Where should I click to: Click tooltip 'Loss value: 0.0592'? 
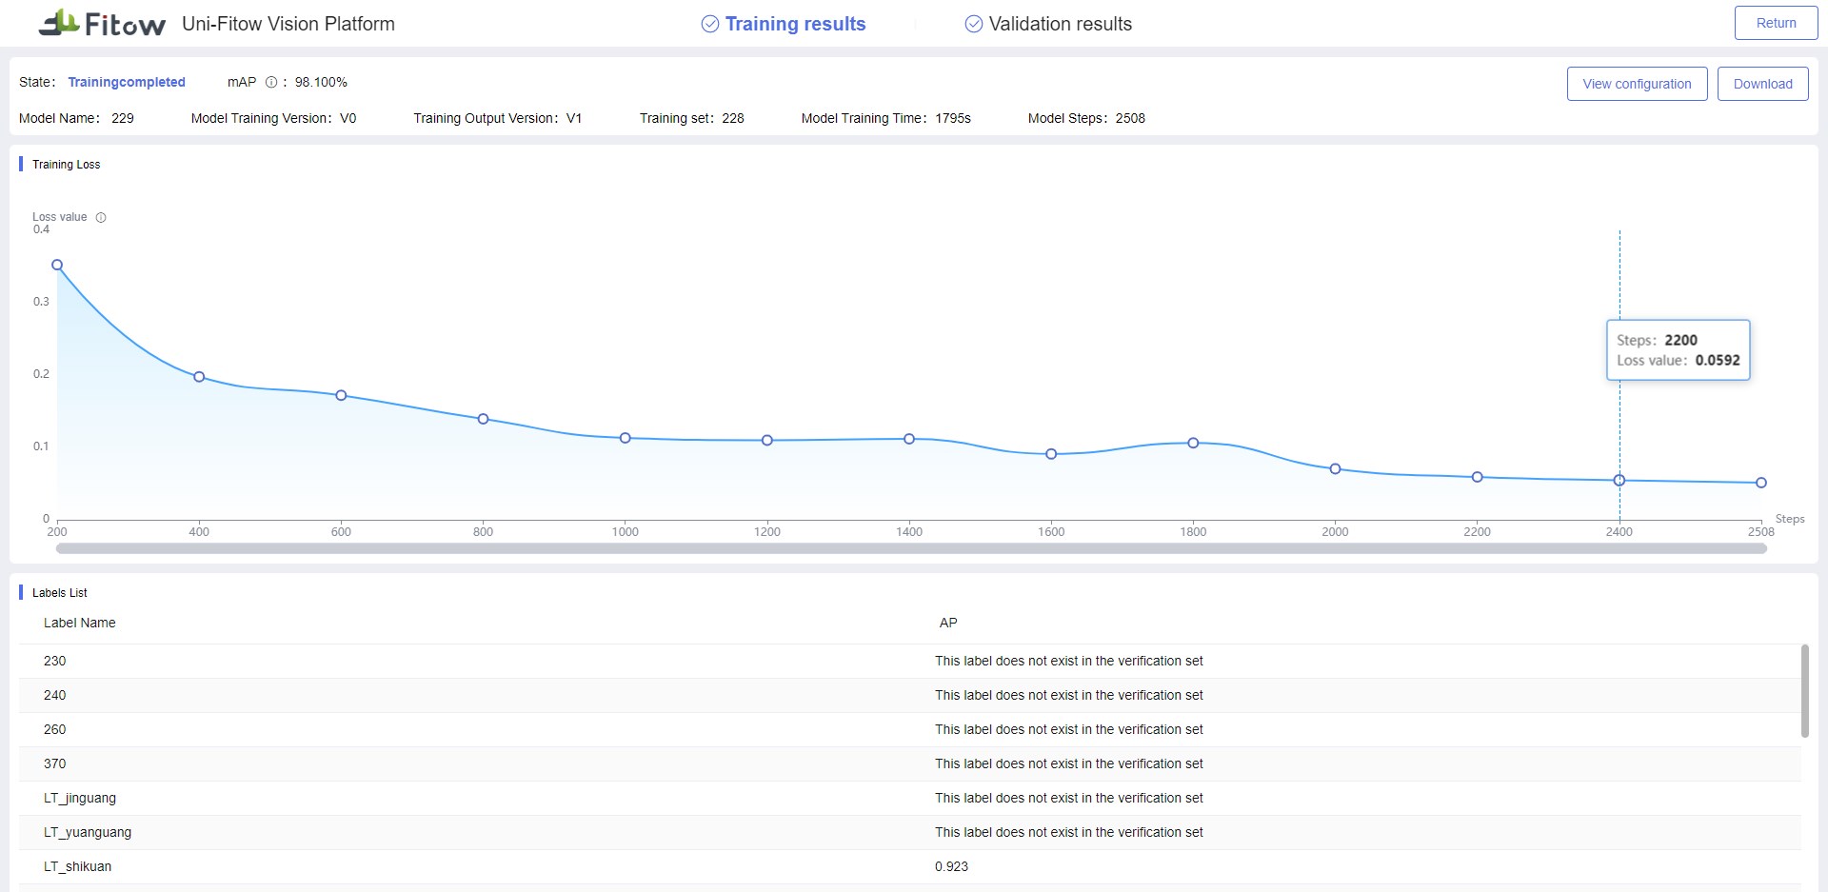pyautogui.click(x=1678, y=361)
